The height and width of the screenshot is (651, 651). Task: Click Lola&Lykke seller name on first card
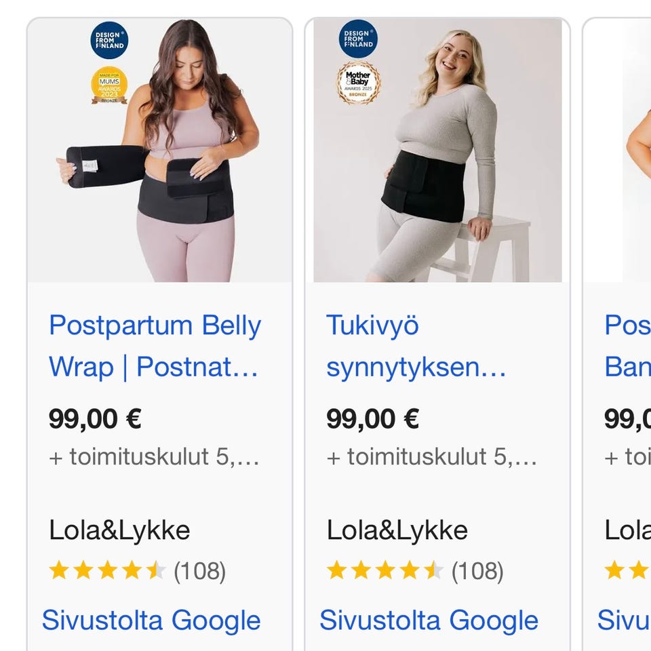click(x=119, y=530)
